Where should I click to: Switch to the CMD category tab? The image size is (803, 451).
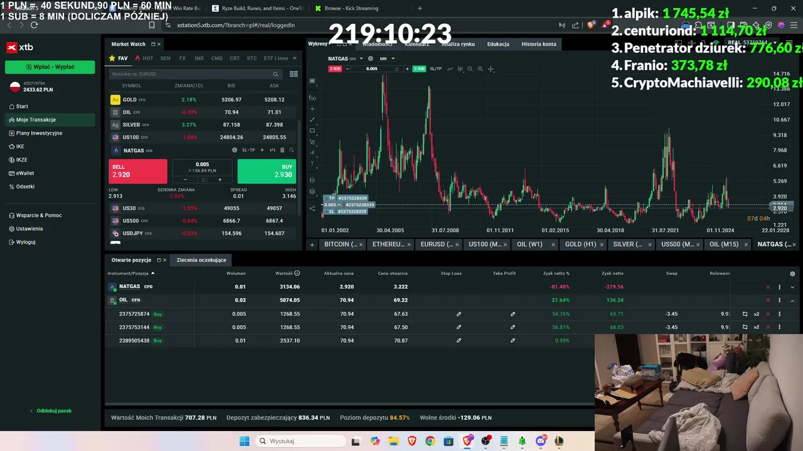(216, 58)
